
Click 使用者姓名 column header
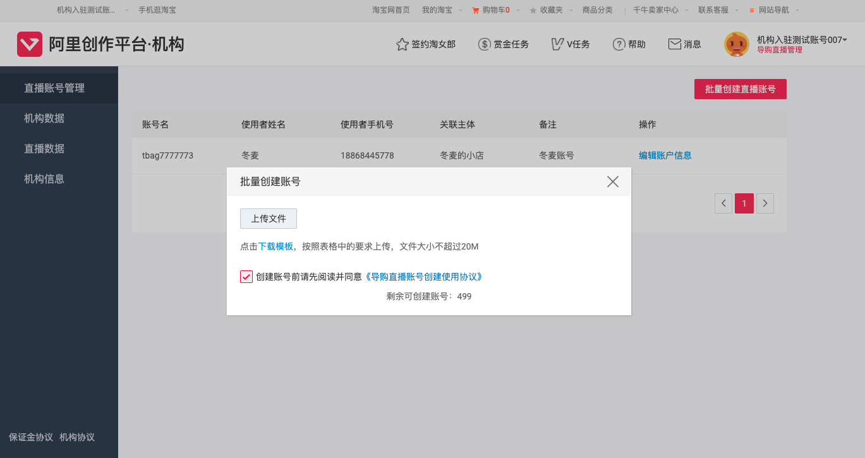(263, 125)
